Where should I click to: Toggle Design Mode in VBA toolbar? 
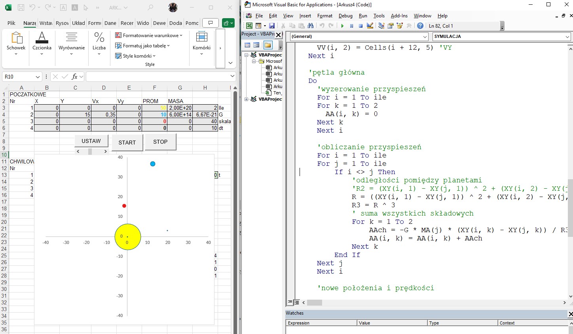(x=370, y=26)
